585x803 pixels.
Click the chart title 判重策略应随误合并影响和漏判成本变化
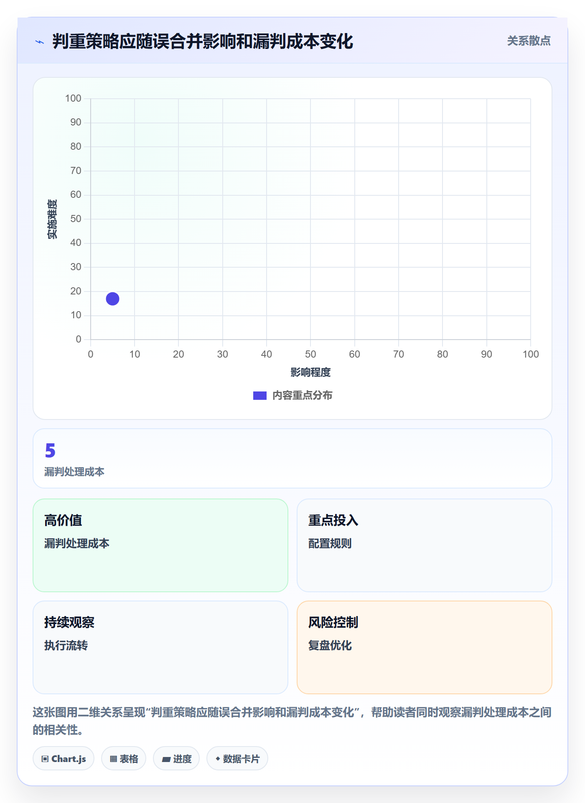(203, 41)
